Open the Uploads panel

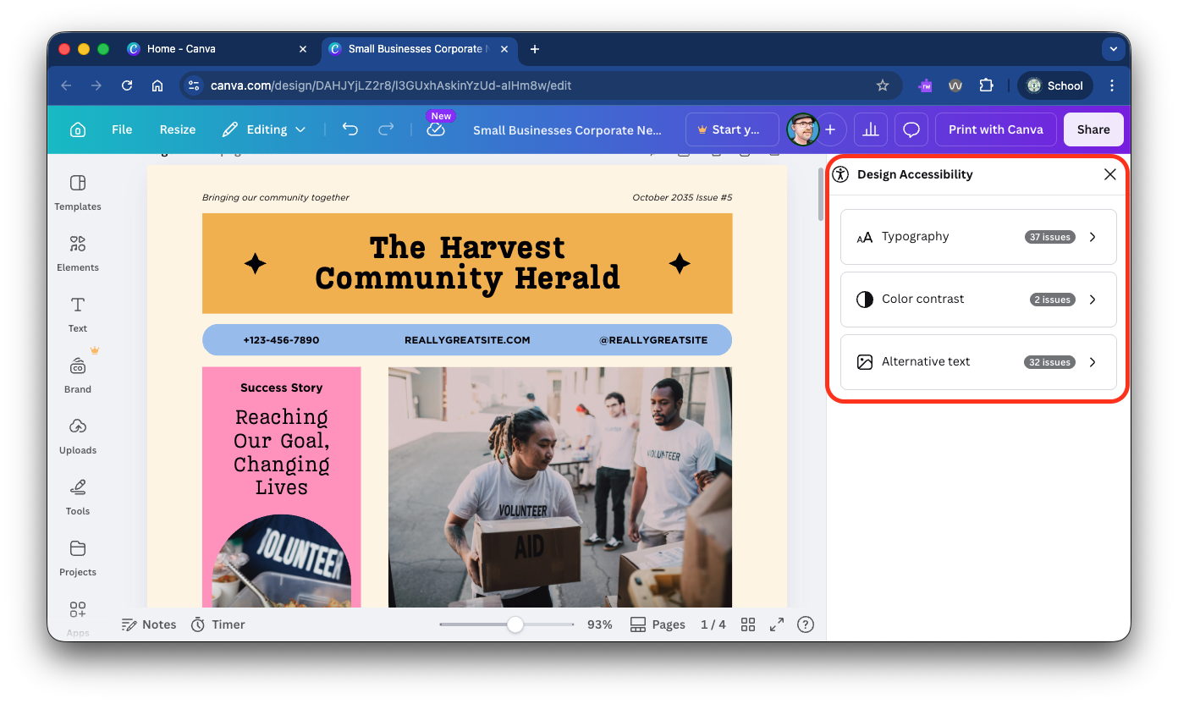pyautogui.click(x=78, y=437)
